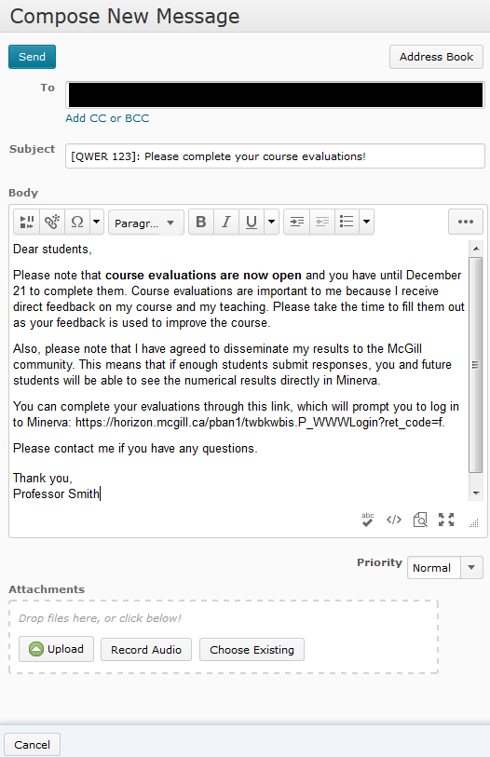
Task: Open the Omega symbol picker
Action: 77,223
